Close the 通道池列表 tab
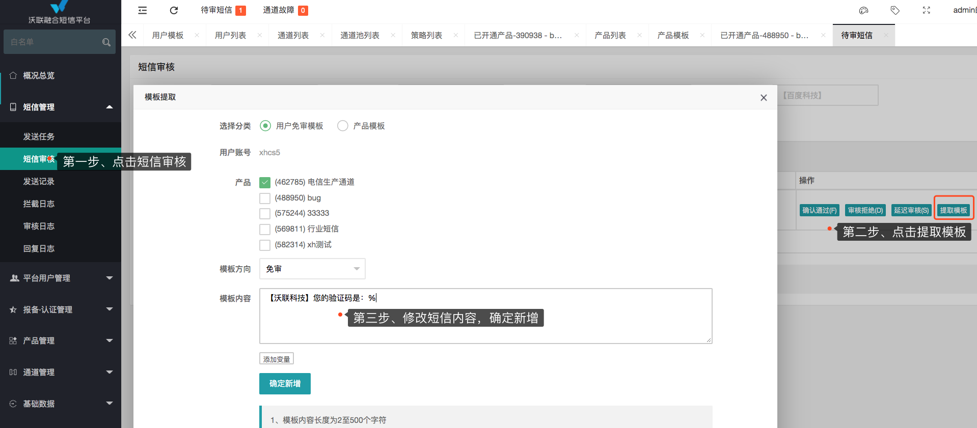 [393, 35]
